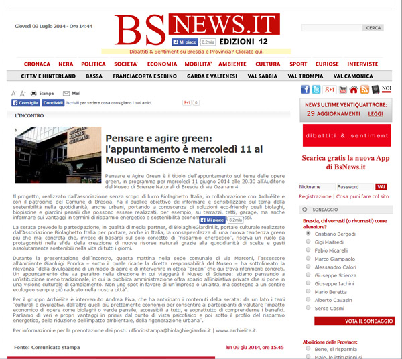
Task: Open the Sport menu section
Action: point(298,64)
